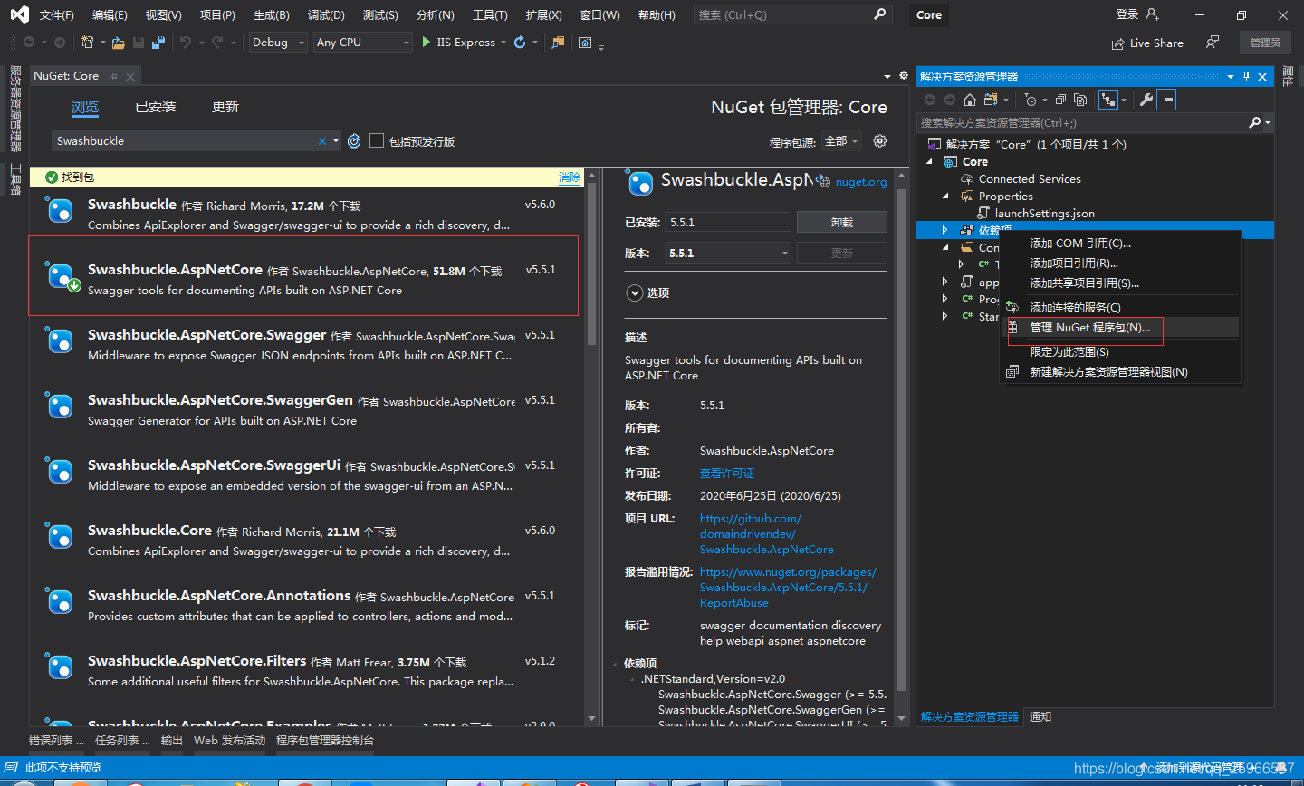This screenshot has height=786, width=1304.
Task: Click the Home icon in Solution Explorer
Action: click(x=970, y=100)
